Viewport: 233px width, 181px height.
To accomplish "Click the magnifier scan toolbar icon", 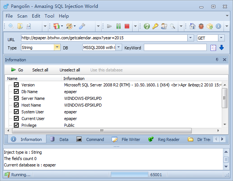I will (11, 26).
